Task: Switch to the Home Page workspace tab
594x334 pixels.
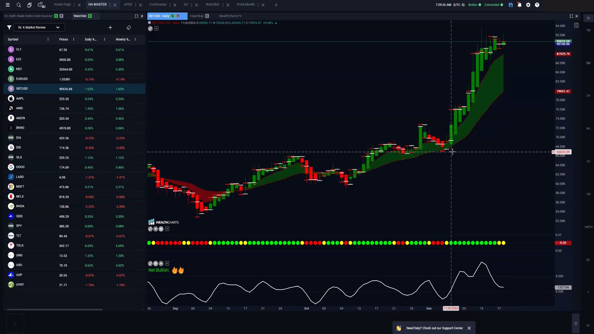Action: (x=62, y=5)
